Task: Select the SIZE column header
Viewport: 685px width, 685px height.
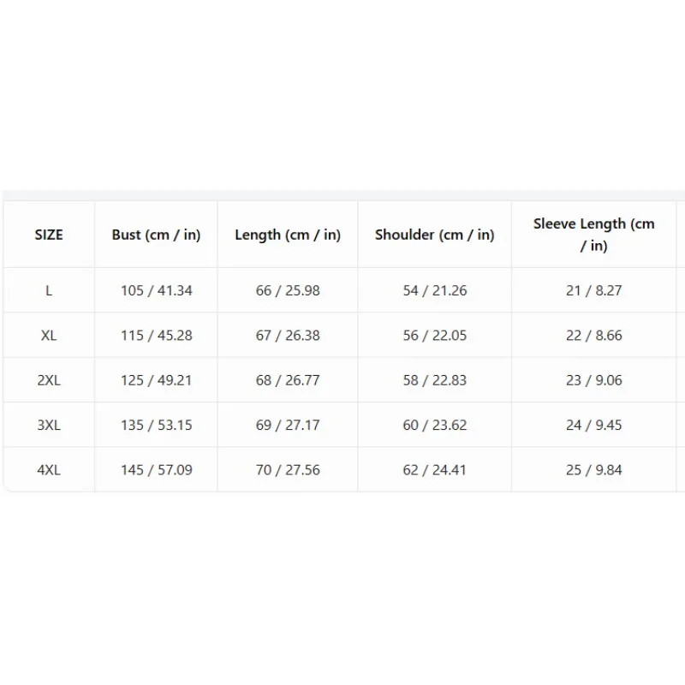Action: [x=49, y=235]
